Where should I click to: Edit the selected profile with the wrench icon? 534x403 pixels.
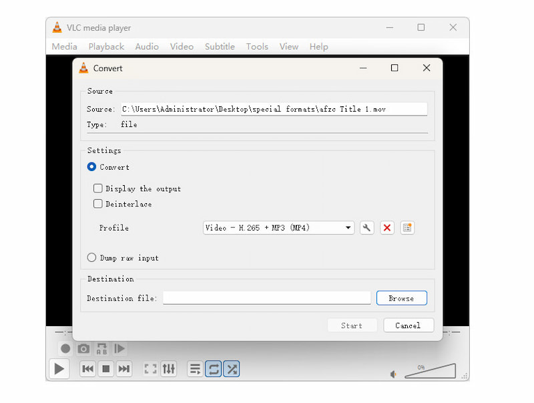(366, 228)
